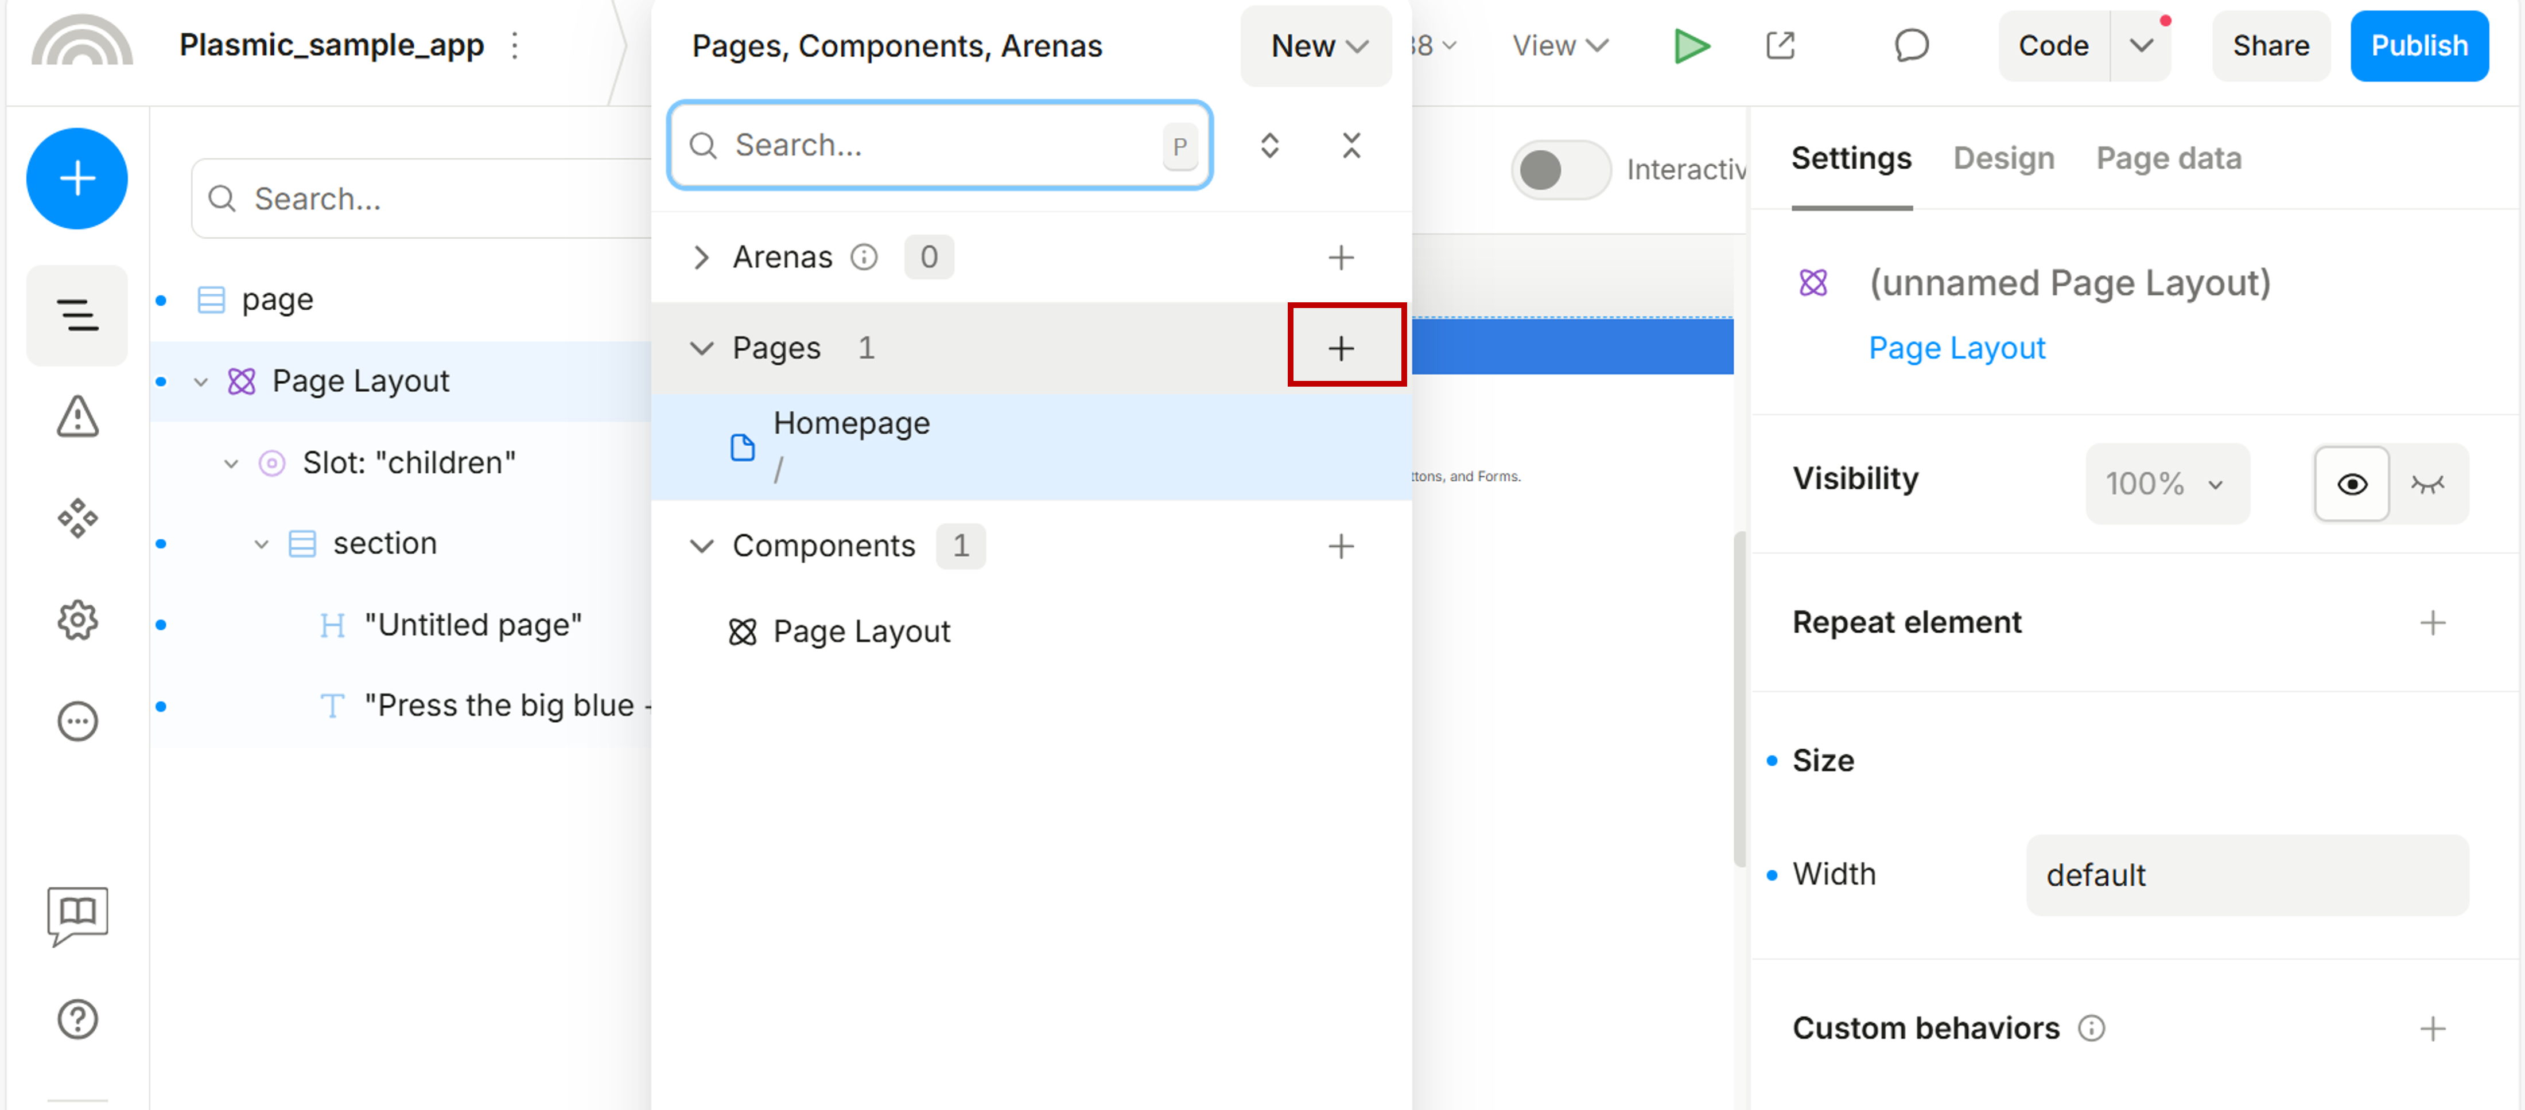The height and width of the screenshot is (1110, 2525).
Task: Open the outline tree panel icon
Action: coord(76,316)
